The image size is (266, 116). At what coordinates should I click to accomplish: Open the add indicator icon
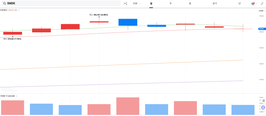coord(125,3)
